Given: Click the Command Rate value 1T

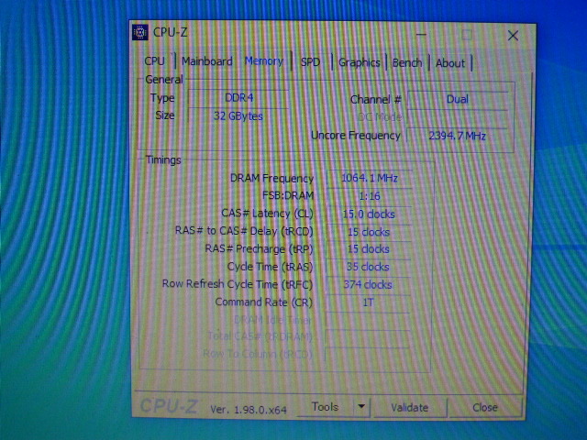Looking at the screenshot, I should pyautogui.click(x=369, y=302).
